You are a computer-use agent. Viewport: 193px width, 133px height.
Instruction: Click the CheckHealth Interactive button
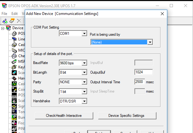point(64,116)
